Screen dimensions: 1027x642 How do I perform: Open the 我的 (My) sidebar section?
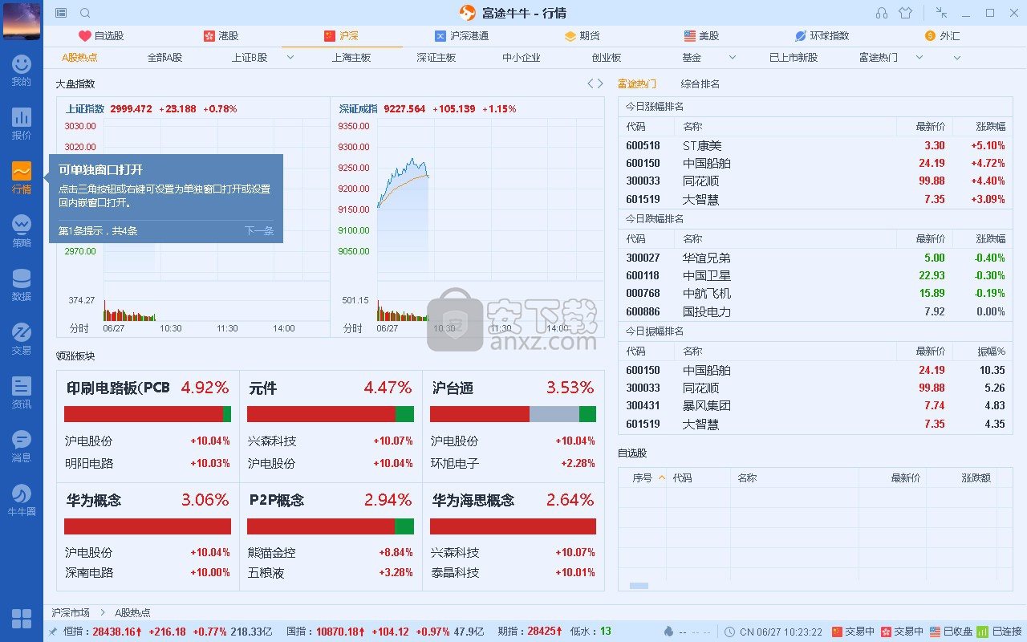point(22,71)
